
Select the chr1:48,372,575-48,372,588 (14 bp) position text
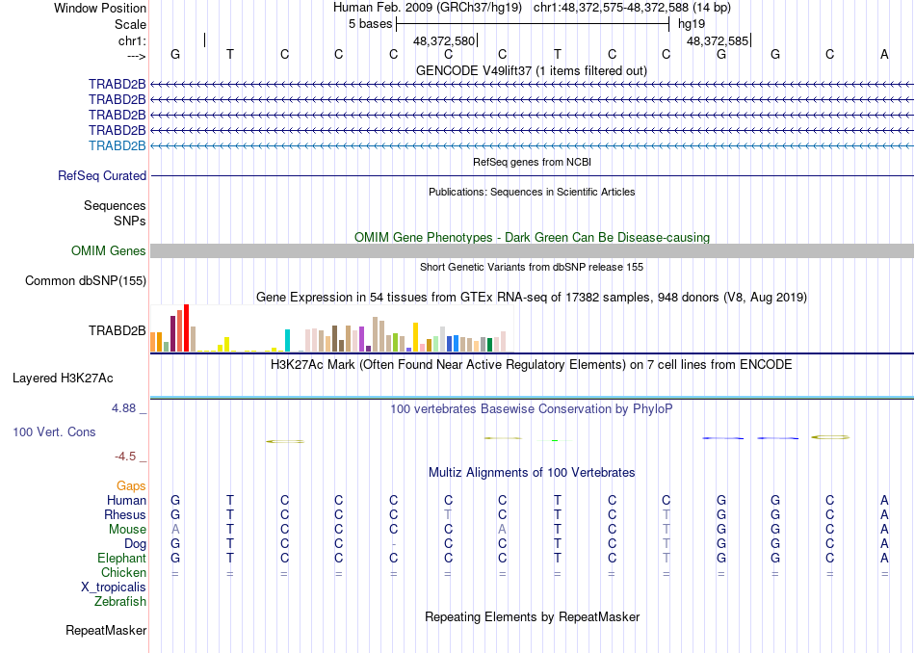(632, 8)
